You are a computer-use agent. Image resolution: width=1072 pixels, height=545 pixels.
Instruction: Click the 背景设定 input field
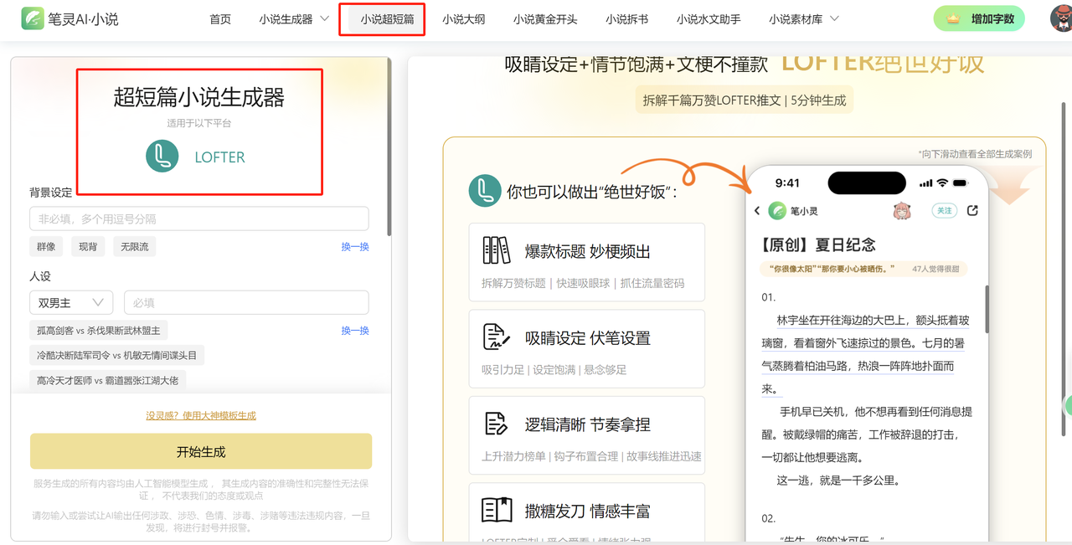point(199,219)
